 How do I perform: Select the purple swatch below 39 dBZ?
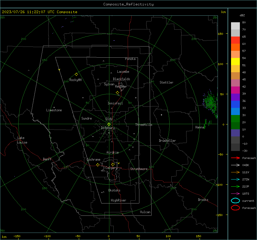[235, 97]
